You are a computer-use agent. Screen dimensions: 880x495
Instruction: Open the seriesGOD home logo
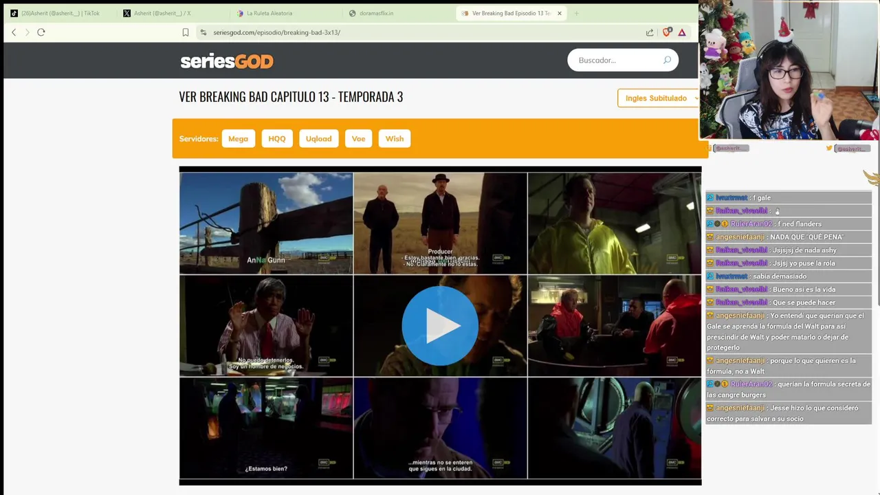click(x=227, y=61)
